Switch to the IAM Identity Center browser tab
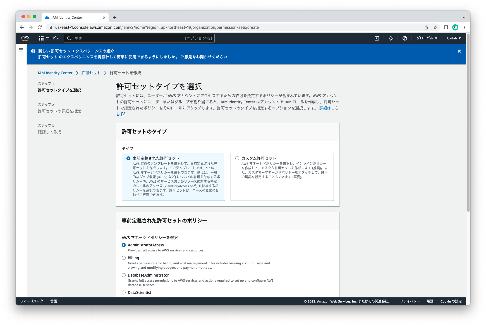This screenshot has height=326, width=486. click(x=75, y=18)
